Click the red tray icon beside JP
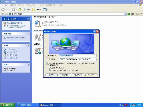143x107 pixels. [x=126, y=105]
